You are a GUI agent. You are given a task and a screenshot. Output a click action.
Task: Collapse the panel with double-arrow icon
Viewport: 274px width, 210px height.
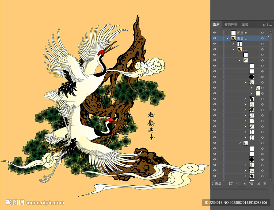click(264, 25)
